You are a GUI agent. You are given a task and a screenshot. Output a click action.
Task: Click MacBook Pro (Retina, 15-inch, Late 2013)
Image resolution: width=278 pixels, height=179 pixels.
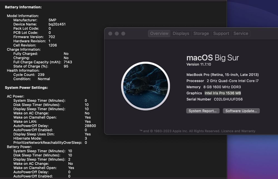[x=222, y=75]
